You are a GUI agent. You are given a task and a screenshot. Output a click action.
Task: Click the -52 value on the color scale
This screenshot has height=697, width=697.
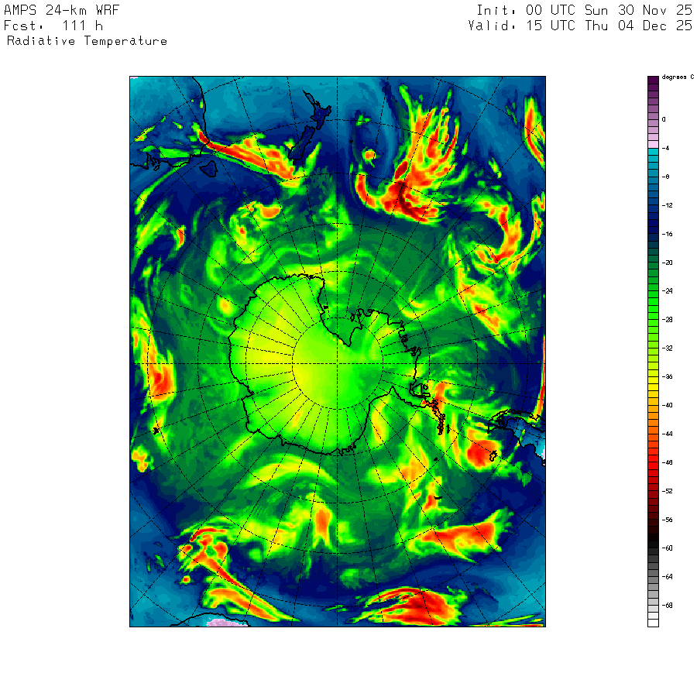point(668,491)
